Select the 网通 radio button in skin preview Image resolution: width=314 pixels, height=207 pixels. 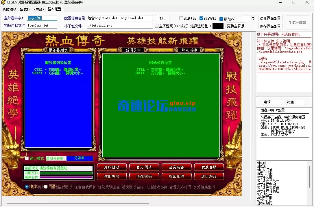point(45,187)
